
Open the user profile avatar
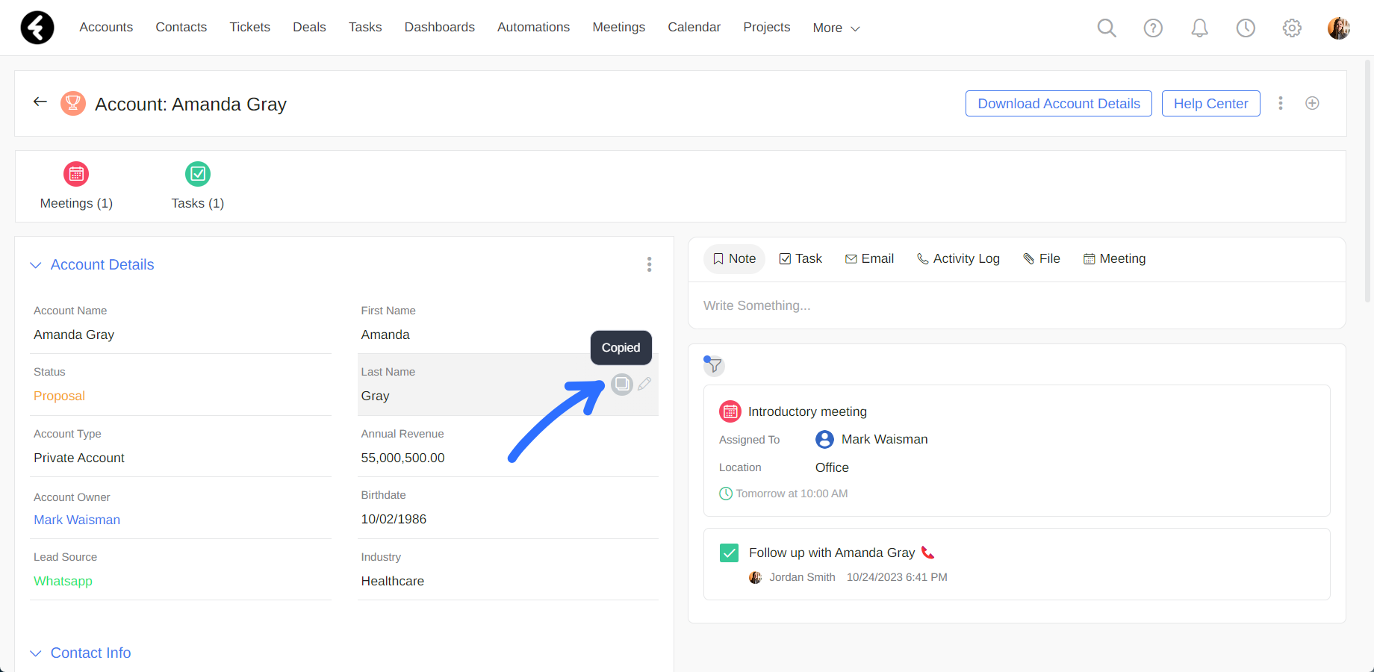1338,28
